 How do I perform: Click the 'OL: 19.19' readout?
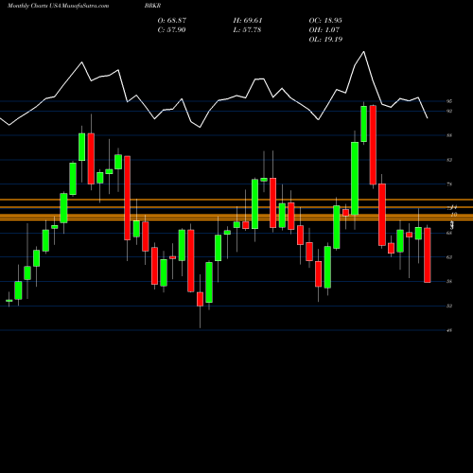pos(325,40)
